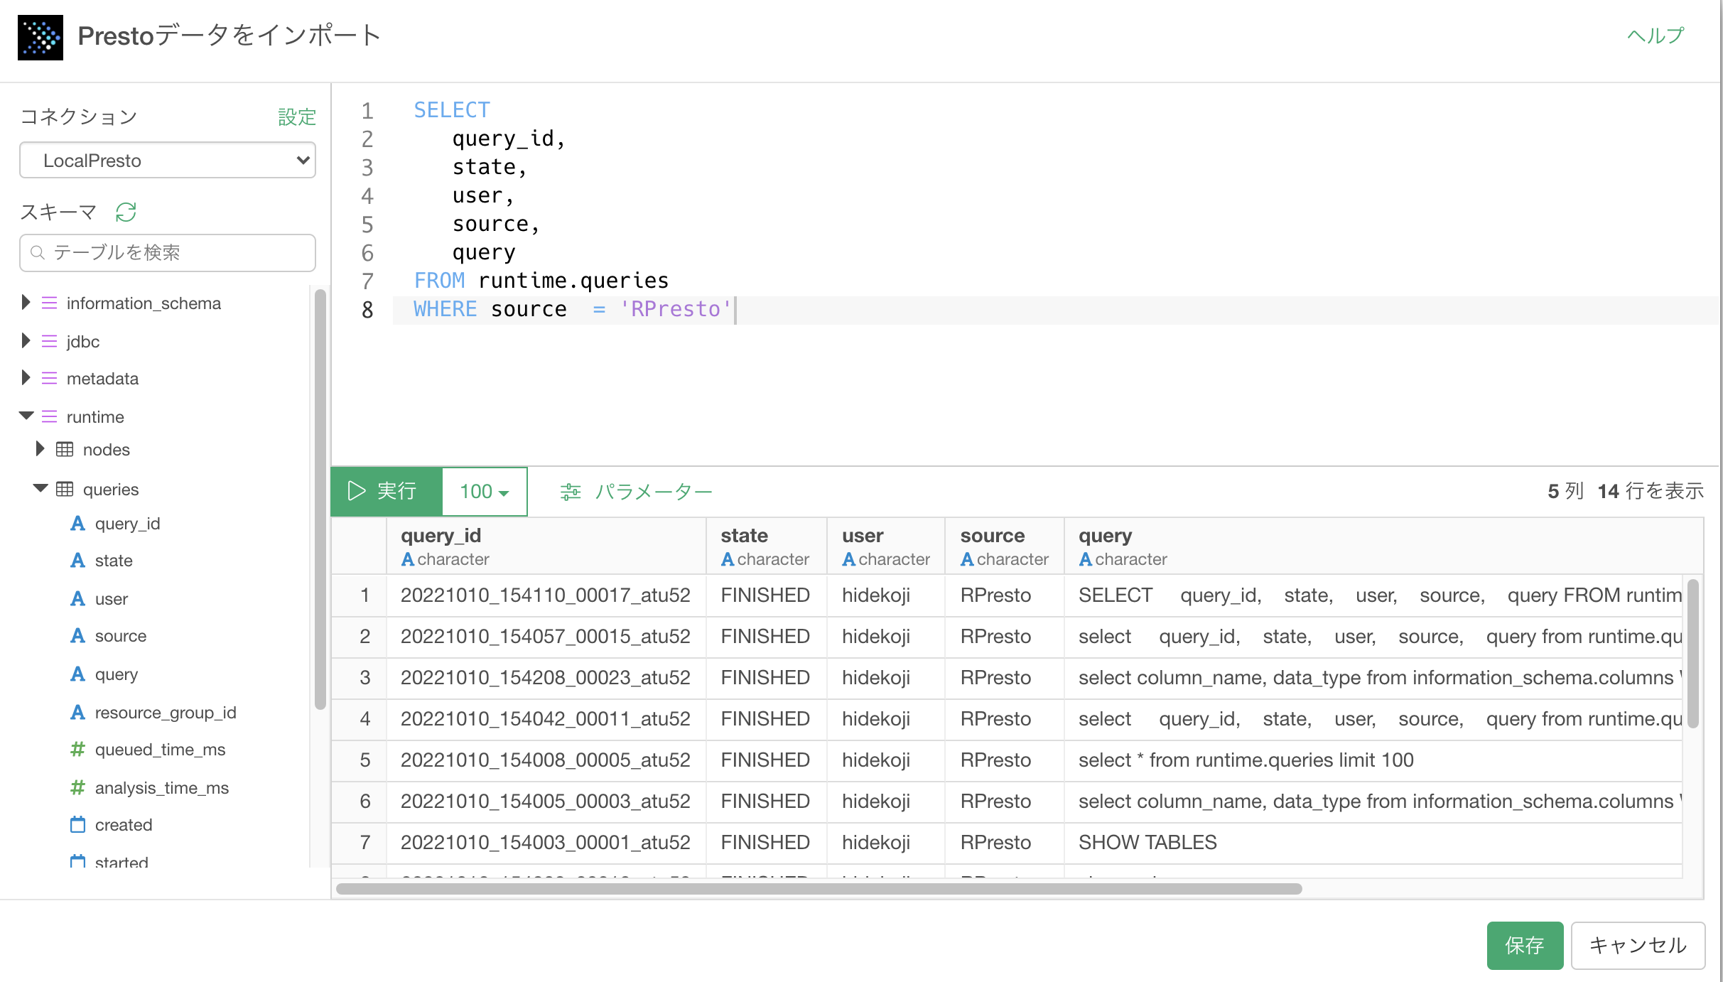Open the LocalPresto connection dropdown
Viewport: 1723px width, 982px height.
(x=168, y=161)
